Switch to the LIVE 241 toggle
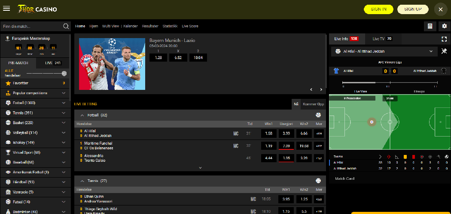Image resolution: width=451 pixels, height=214 pixels. 53,63
